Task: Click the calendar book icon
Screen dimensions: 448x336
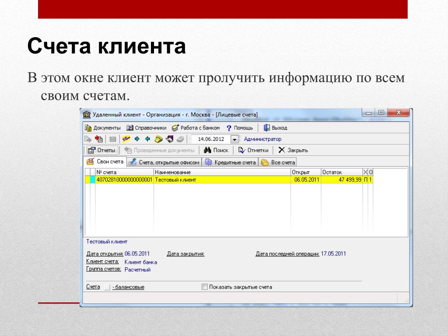Action: click(x=169, y=139)
